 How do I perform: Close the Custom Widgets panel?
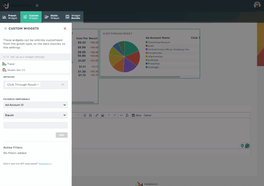pyautogui.click(x=65, y=29)
